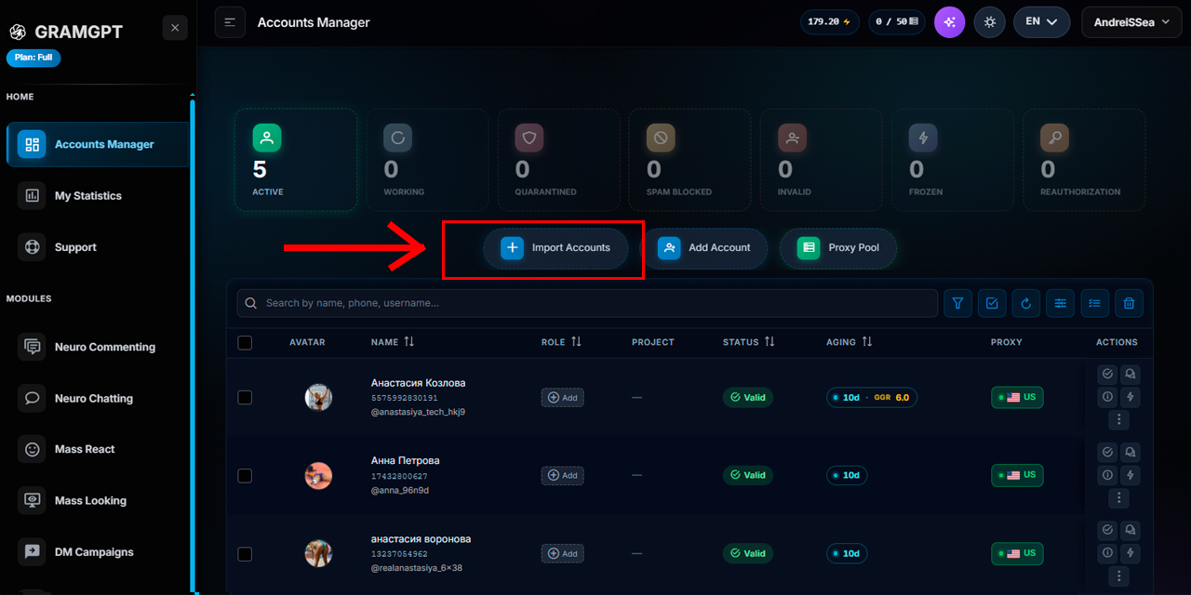Filter by Reauthorization accounts card
1191x595 pixels.
[1084, 160]
